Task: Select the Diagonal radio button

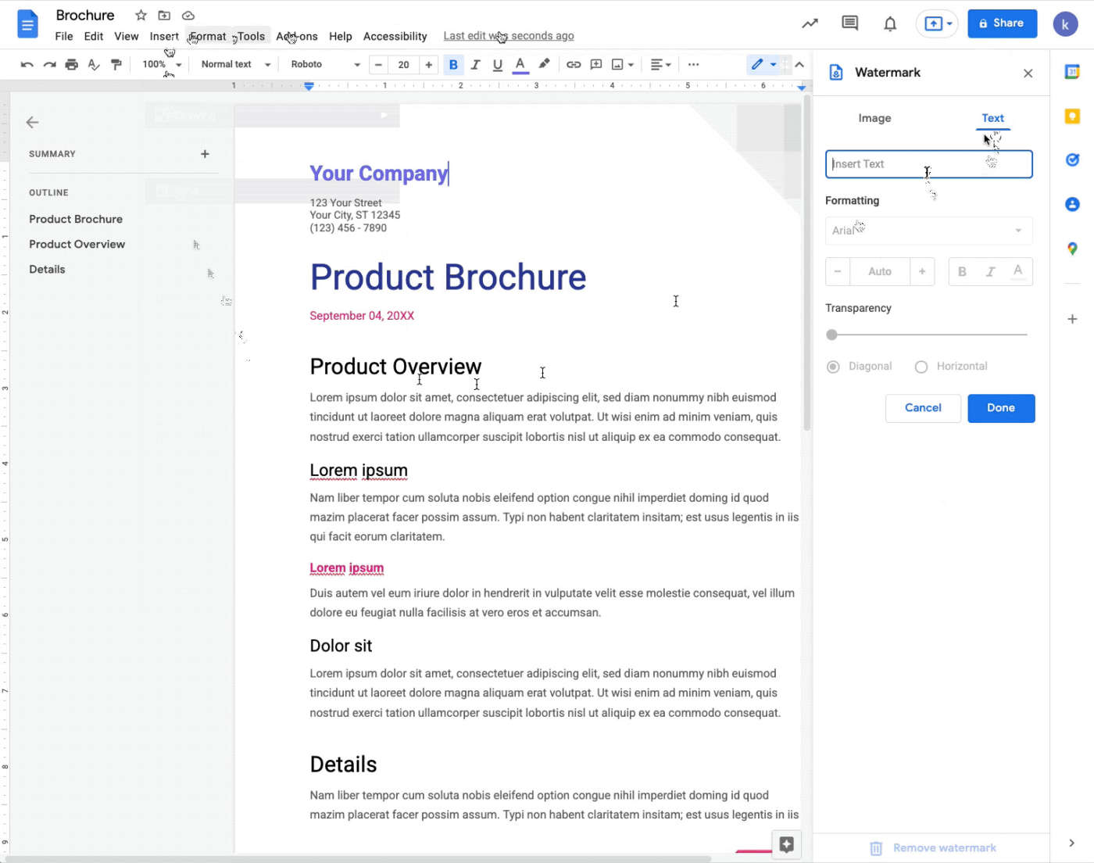Action: (x=833, y=367)
